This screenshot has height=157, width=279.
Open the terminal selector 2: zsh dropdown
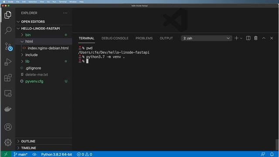coord(206,38)
